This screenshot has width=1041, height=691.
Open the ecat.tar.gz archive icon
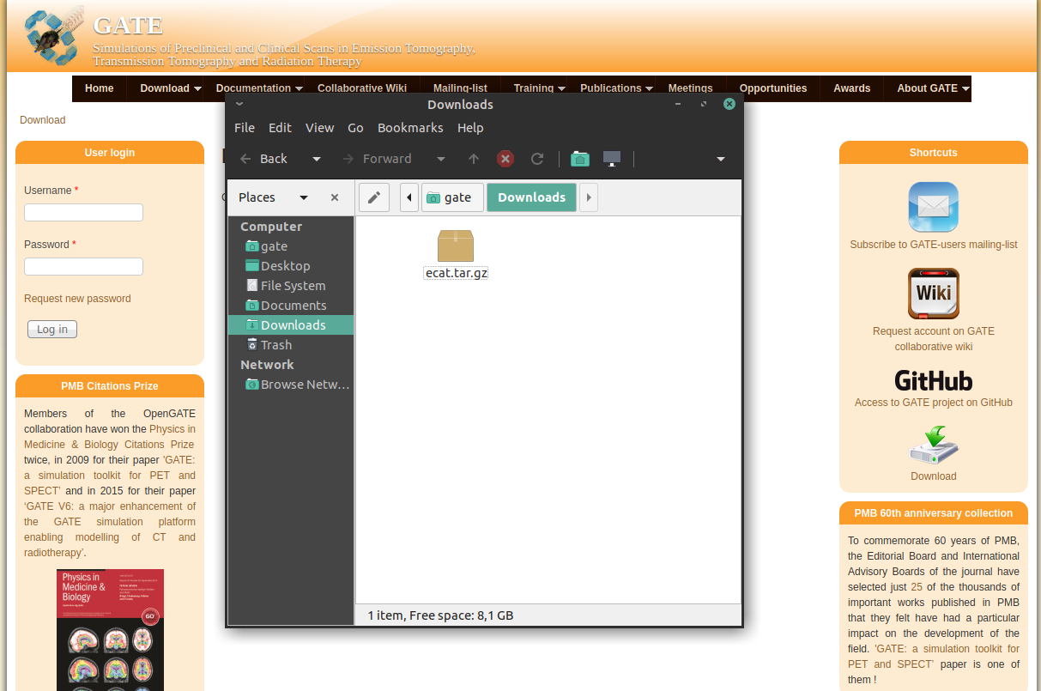pos(456,246)
